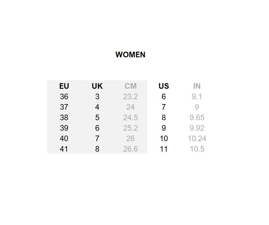Select UK size 3 cell
Viewport: 269px width, 225px height.
[97, 96]
